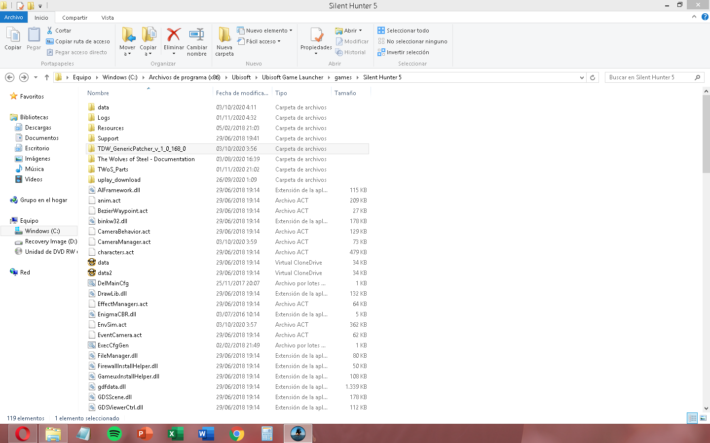Open Spotify from the taskbar
This screenshot has width=710, height=443.
point(114,434)
